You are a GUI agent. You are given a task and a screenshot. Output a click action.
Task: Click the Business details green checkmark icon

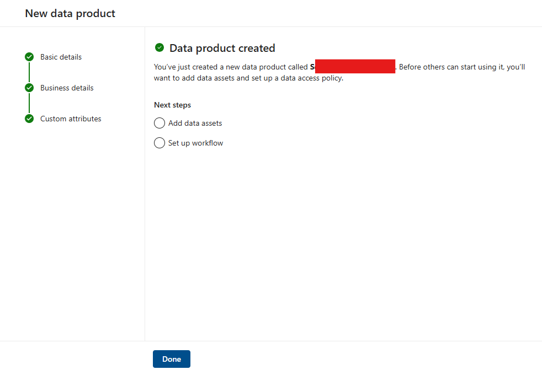tap(29, 88)
